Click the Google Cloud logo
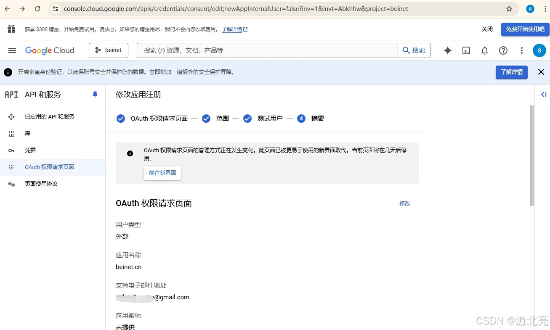Screen dimensions: 550x330 pos(50,50)
